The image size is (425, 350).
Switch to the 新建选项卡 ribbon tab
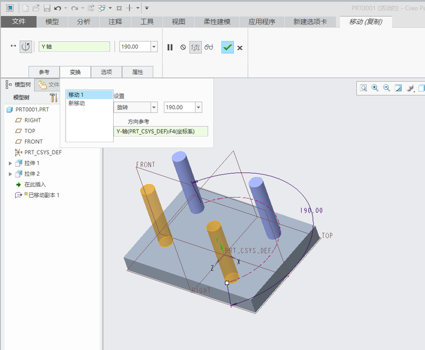pyautogui.click(x=310, y=22)
